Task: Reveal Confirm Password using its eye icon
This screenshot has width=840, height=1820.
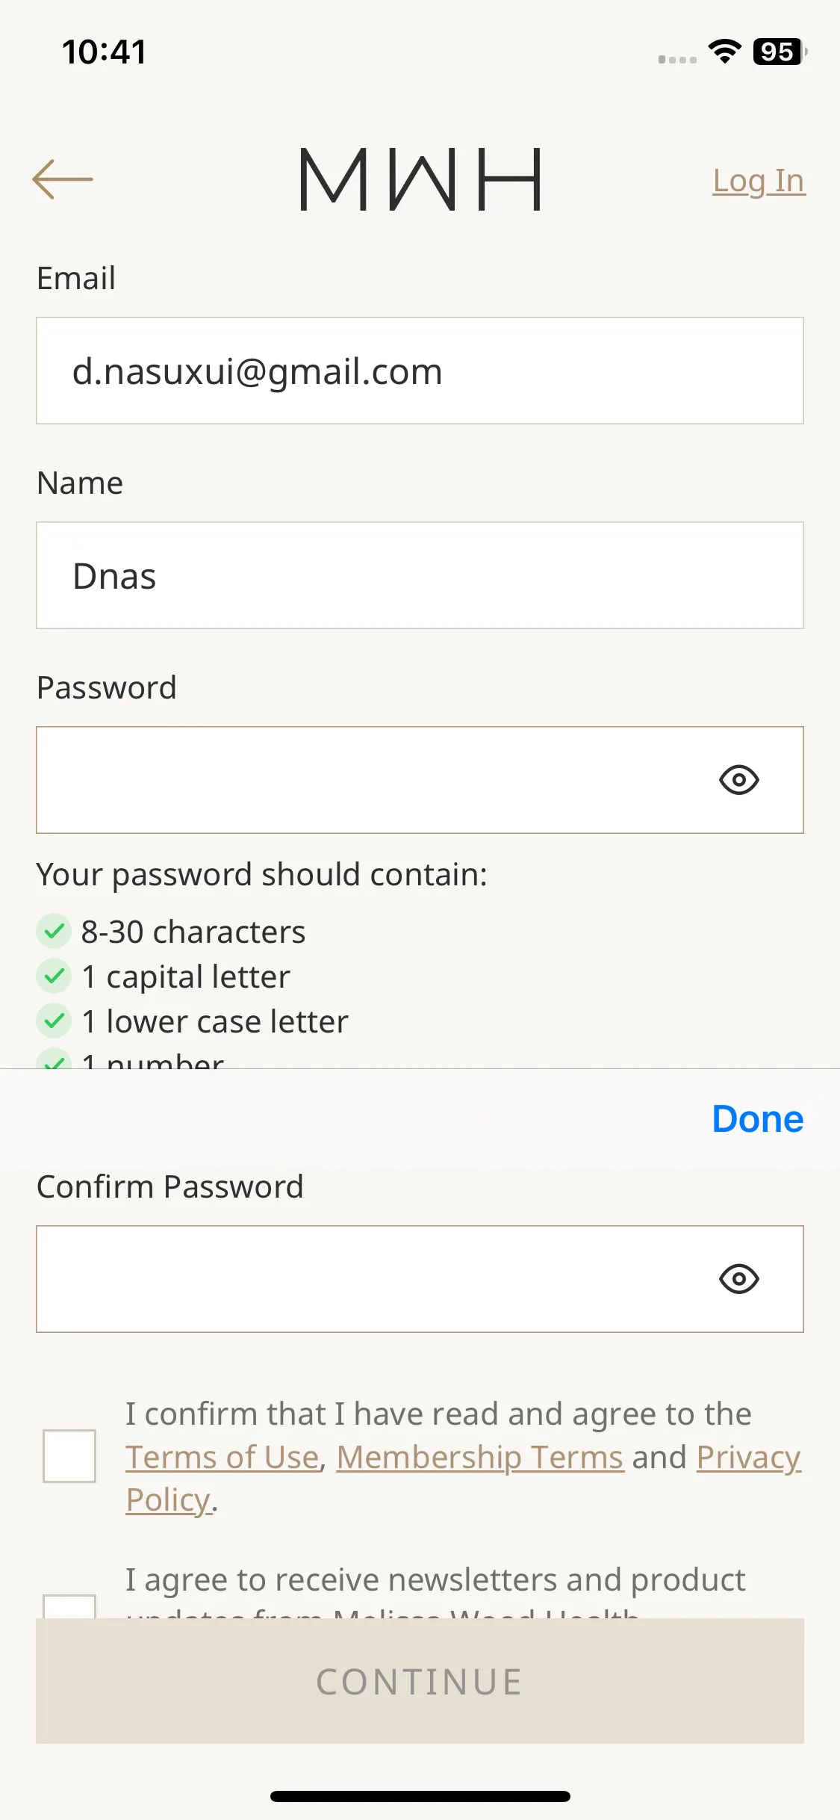Action: coord(738,1279)
